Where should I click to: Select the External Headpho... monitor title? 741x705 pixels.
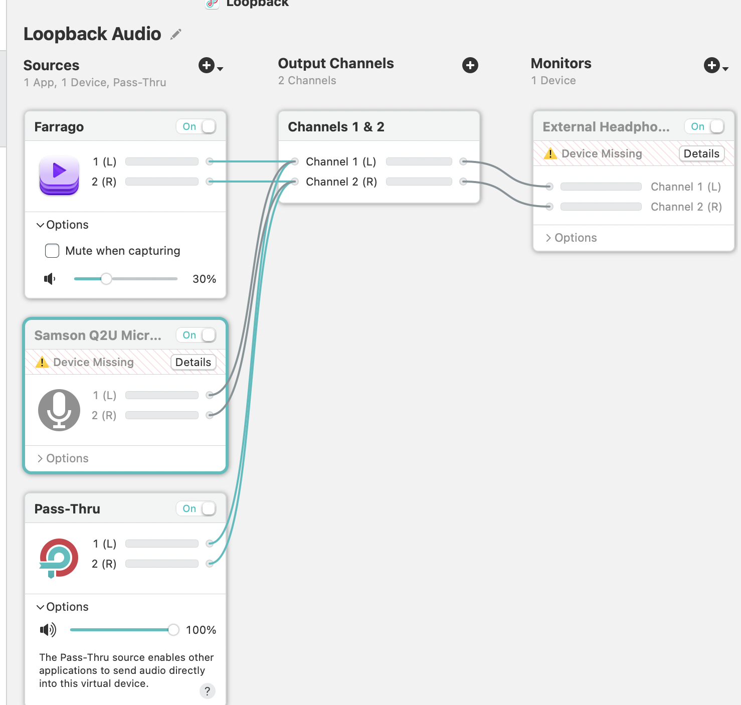click(x=606, y=127)
